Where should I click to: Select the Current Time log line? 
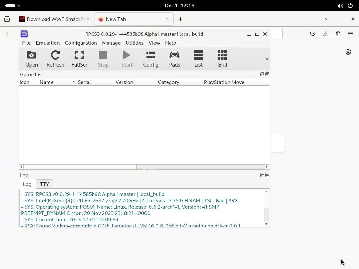coord(70,219)
